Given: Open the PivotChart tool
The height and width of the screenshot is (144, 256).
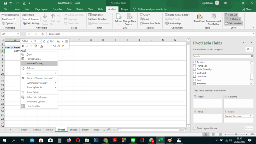Looking at the screenshot, I should click(x=199, y=18).
